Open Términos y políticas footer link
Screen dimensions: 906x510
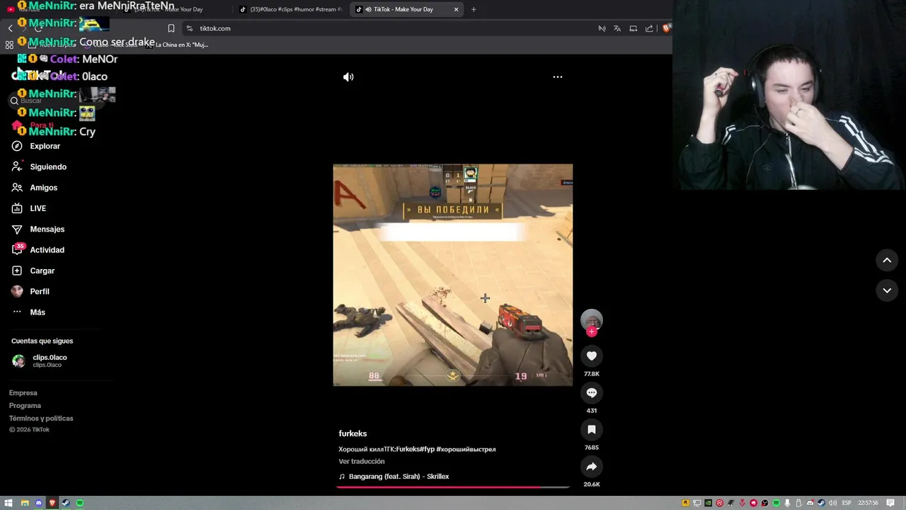point(41,419)
